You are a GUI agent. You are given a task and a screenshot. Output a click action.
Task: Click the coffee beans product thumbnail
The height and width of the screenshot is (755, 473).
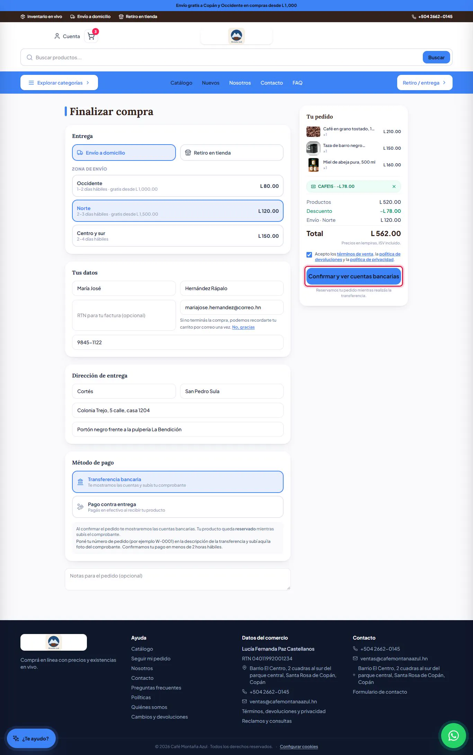click(313, 132)
